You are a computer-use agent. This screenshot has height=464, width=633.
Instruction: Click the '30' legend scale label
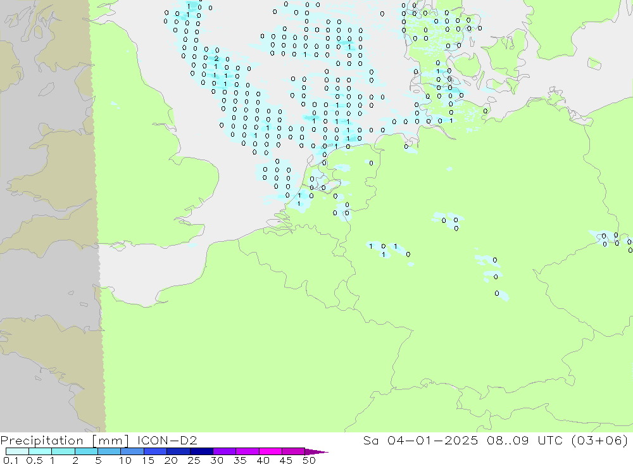click(216, 460)
